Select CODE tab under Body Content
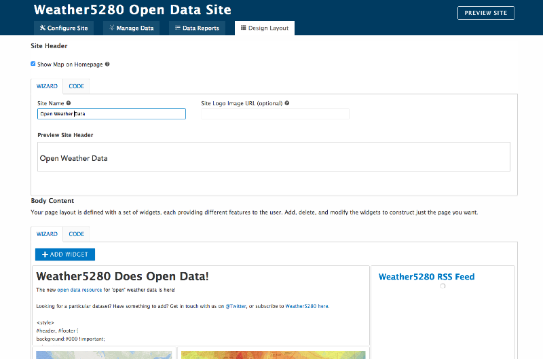543x359 pixels. point(76,234)
